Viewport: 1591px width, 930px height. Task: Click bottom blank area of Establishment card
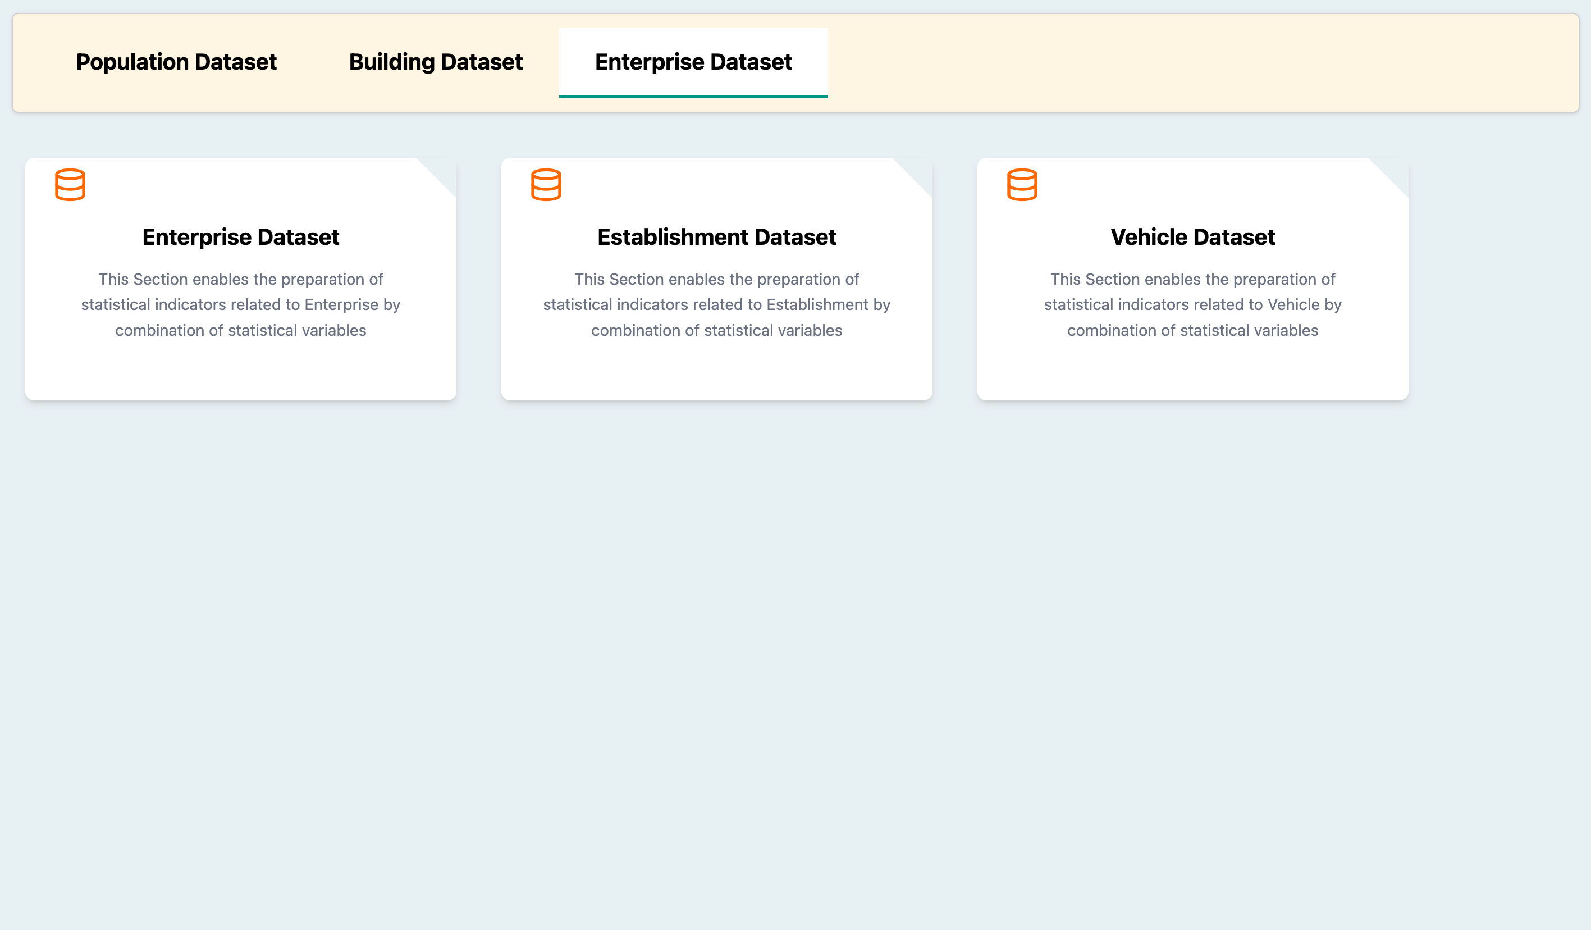(716, 372)
